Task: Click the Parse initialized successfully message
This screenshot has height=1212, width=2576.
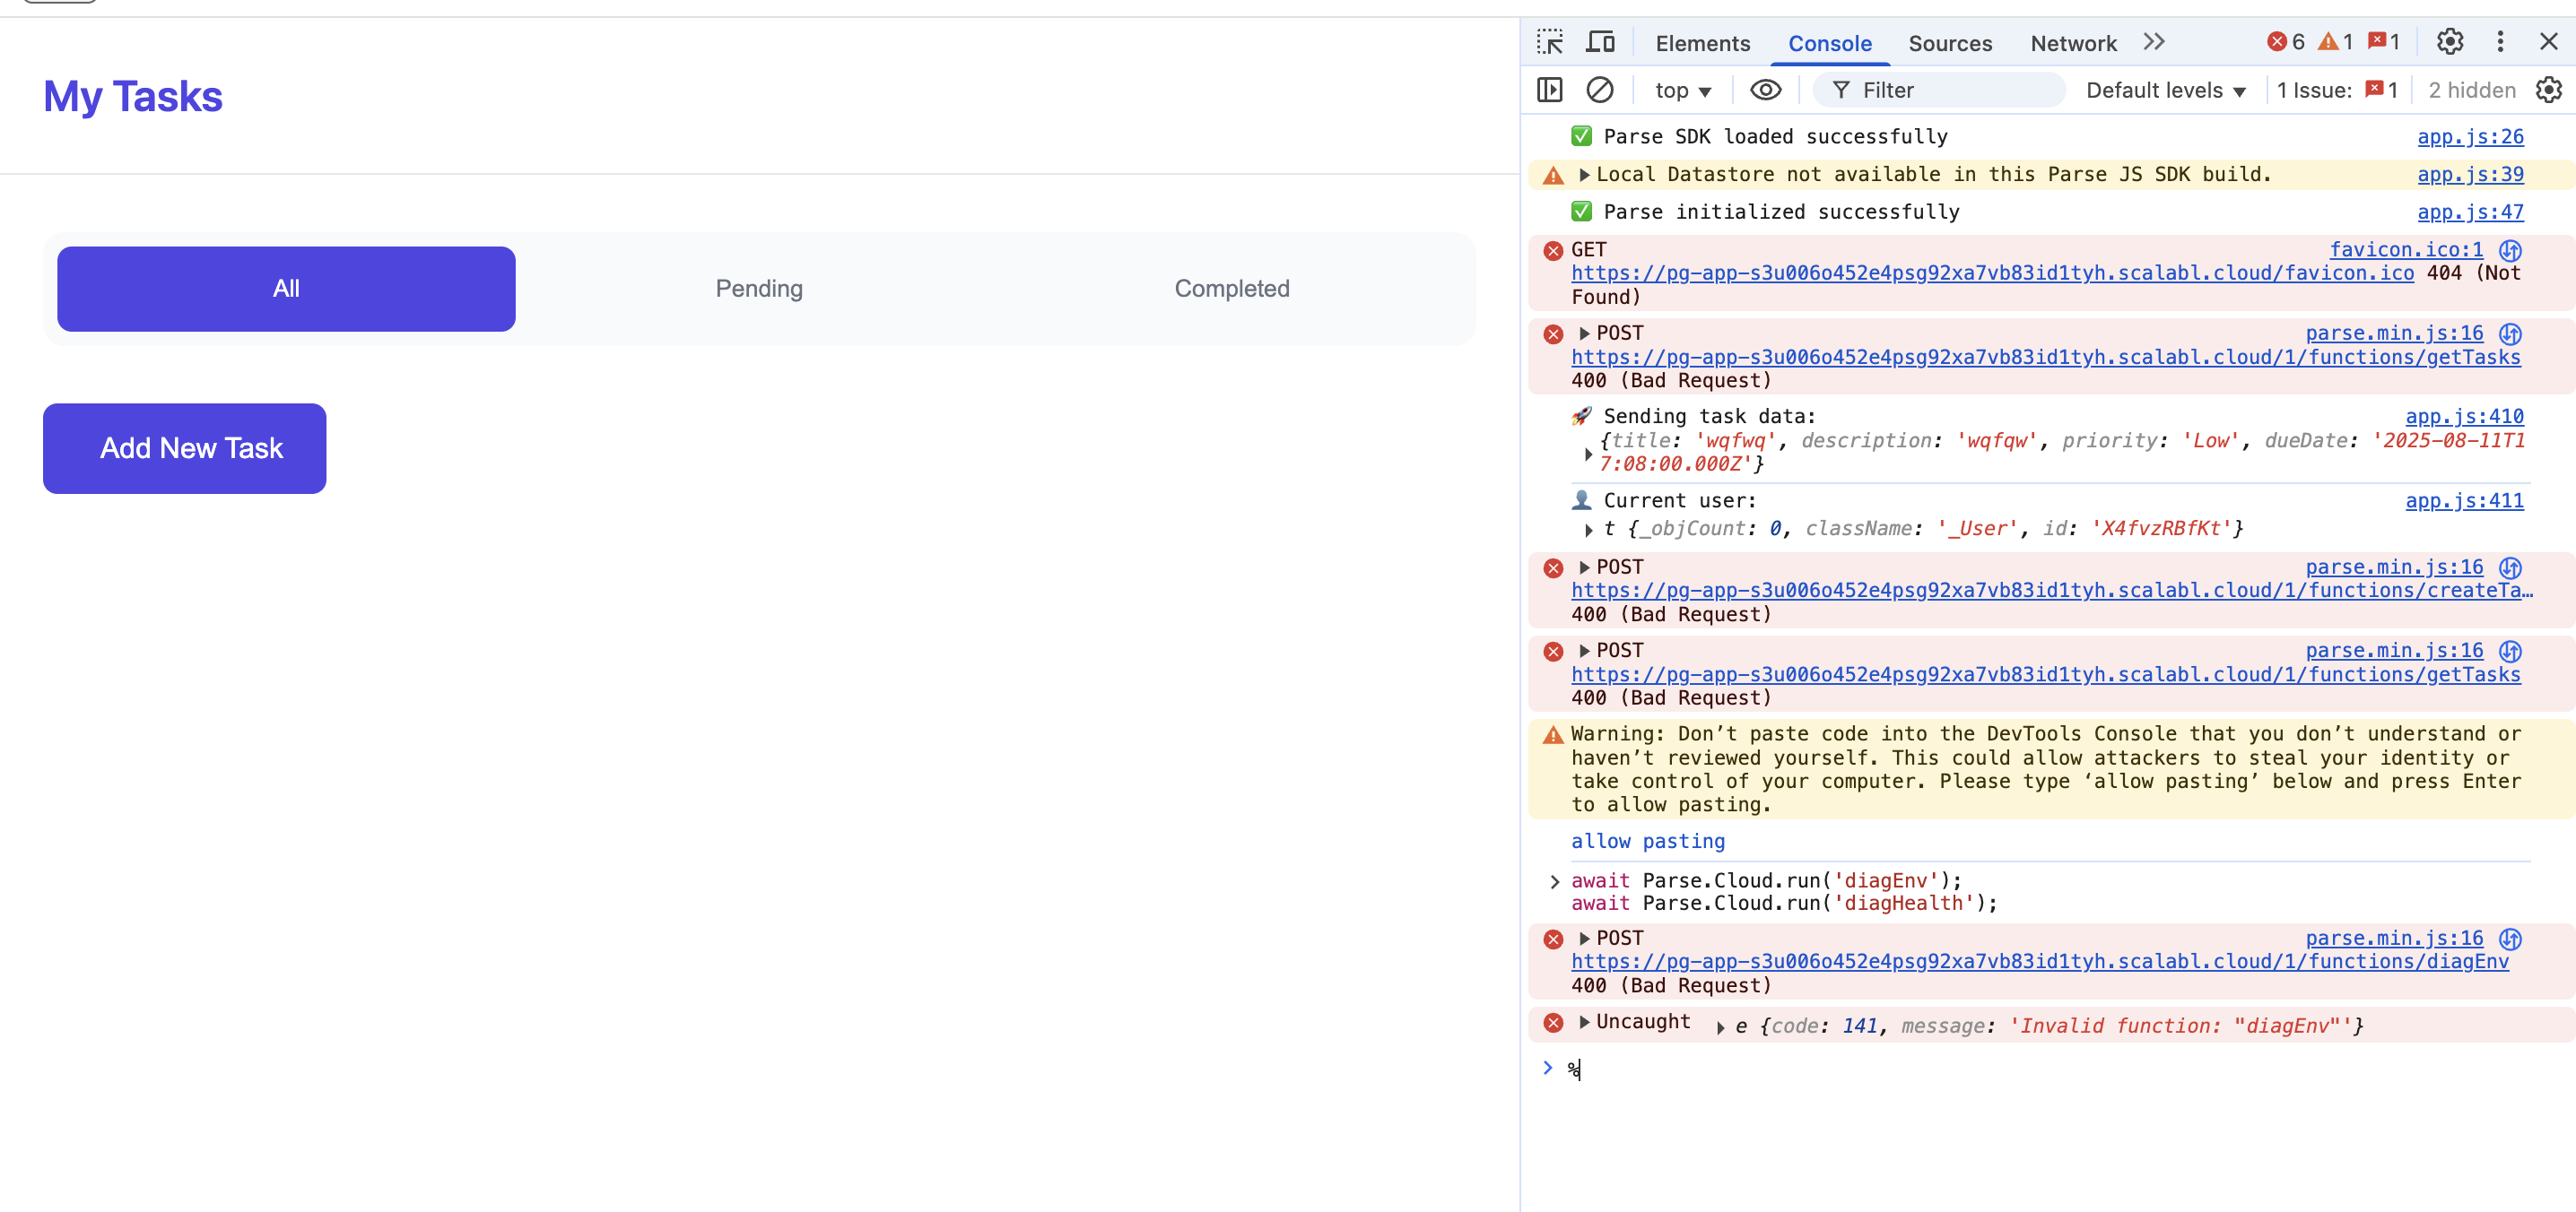Action: pyautogui.click(x=1781, y=212)
